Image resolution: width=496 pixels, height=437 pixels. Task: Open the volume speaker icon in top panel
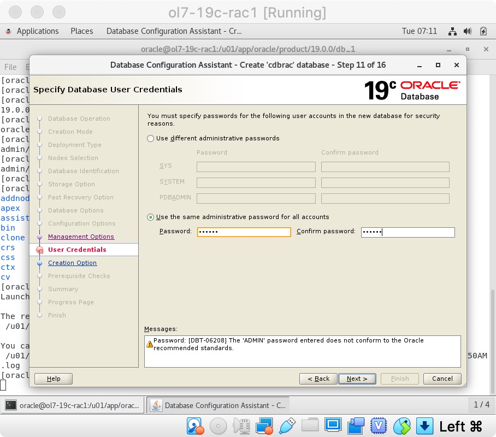(468, 31)
